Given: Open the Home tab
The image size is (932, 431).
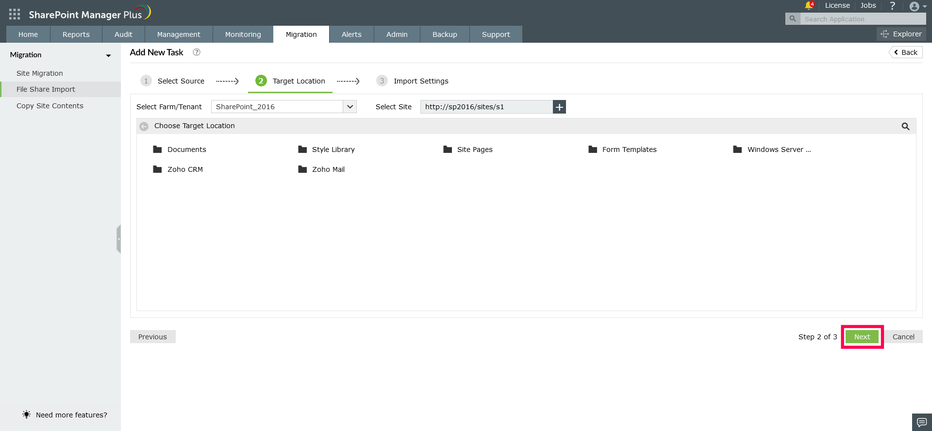Looking at the screenshot, I should (28, 34).
